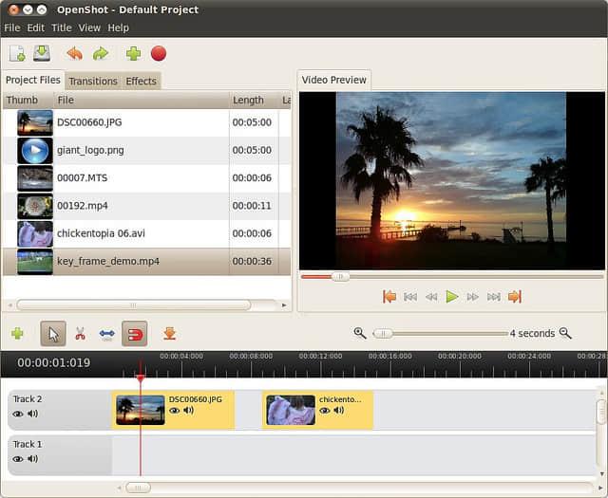
Task: Toggle visibility eye on Track 2
Action: point(18,414)
